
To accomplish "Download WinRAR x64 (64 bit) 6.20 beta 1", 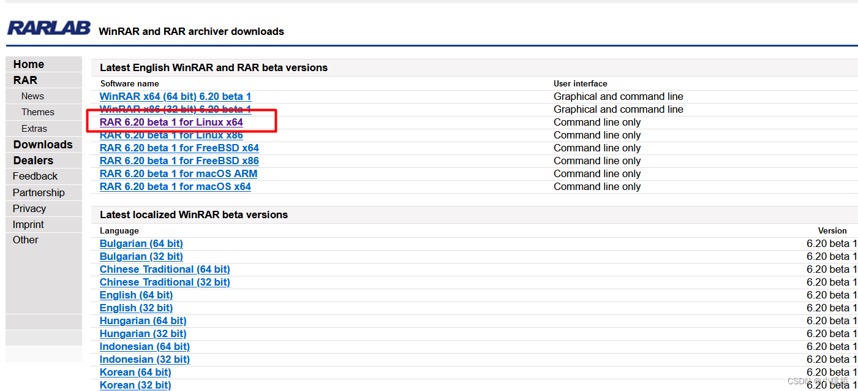I will tap(175, 97).
